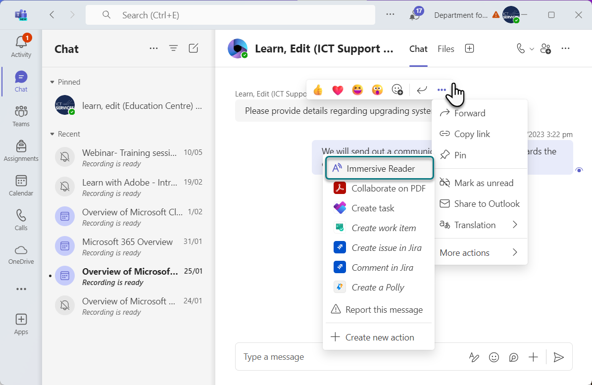Viewport: 592px width, 385px height.
Task: Choose Create a Polly
Action: [x=380, y=287]
